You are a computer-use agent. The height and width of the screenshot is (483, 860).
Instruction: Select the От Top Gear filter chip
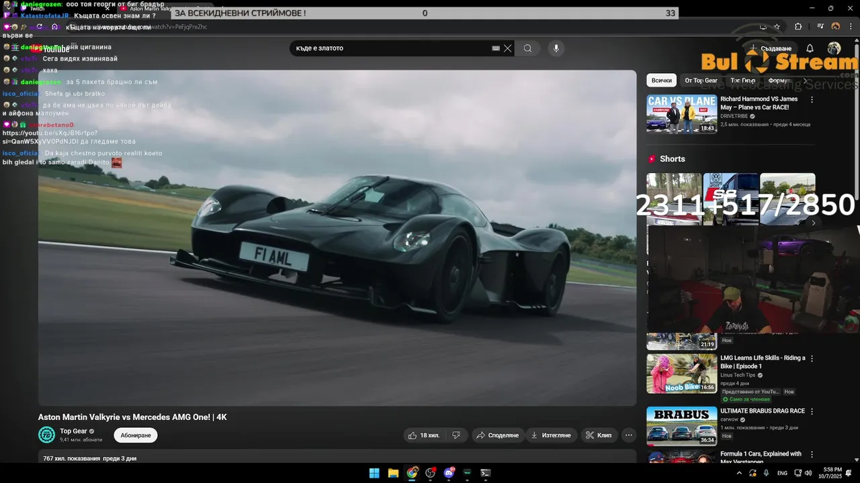[x=701, y=80]
